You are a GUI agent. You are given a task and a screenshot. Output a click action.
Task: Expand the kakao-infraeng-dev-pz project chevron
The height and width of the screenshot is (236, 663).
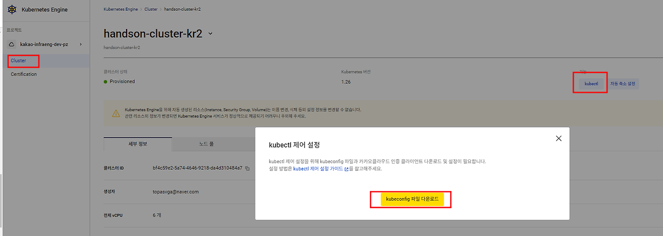click(x=80, y=44)
